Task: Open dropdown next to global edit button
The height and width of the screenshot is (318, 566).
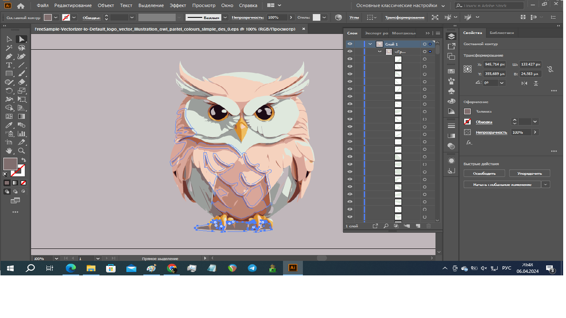Action: [546, 185]
